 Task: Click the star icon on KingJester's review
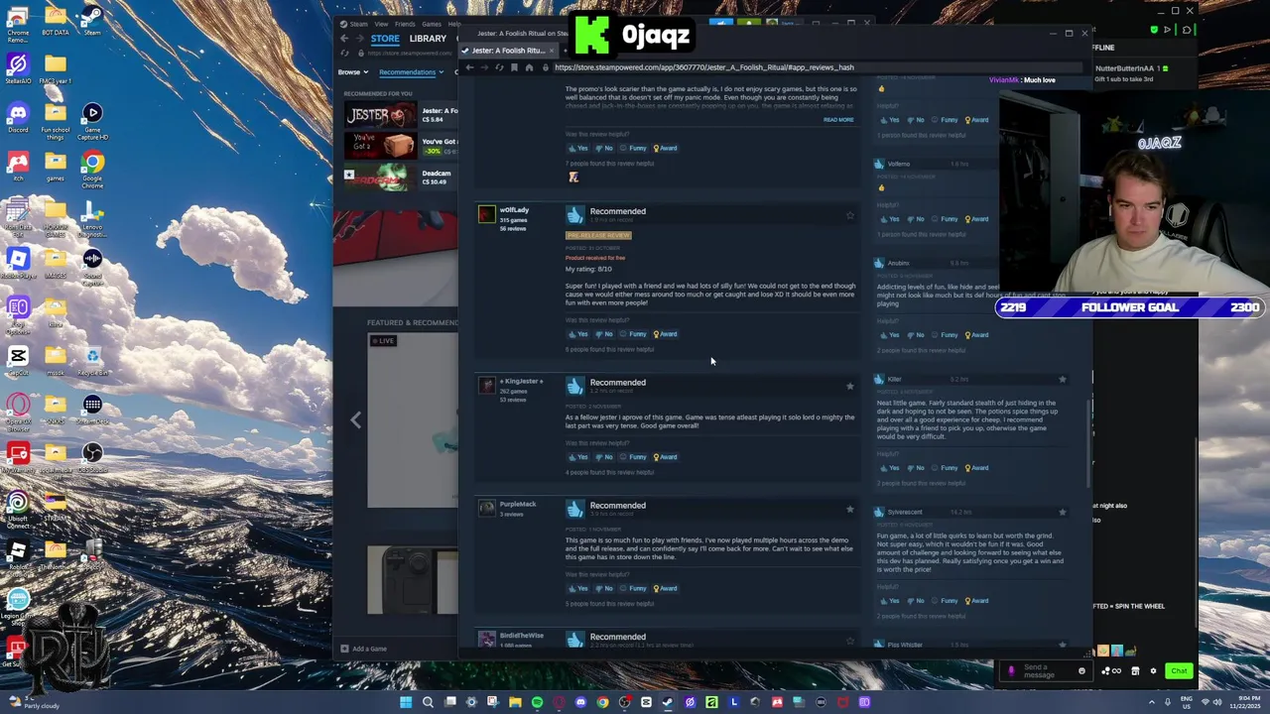(849, 386)
